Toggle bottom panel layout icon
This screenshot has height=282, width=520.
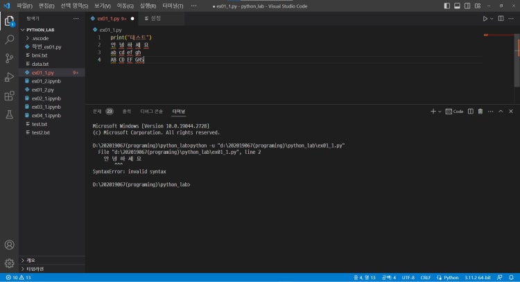(x=457, y=6)
